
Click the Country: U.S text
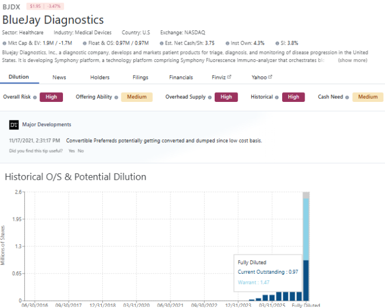(136, 33)
